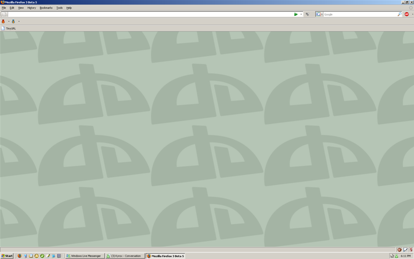
Task: Switch to Kyrox Conversation taskbar button
Action: click(x=125, y=256)
